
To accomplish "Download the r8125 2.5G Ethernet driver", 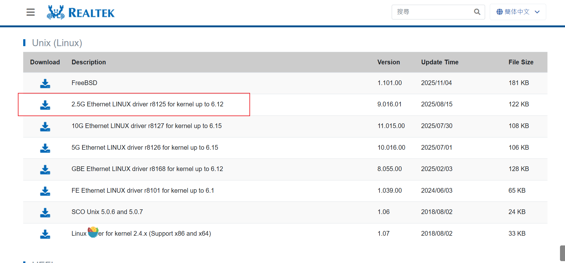I will coord(45,105).
